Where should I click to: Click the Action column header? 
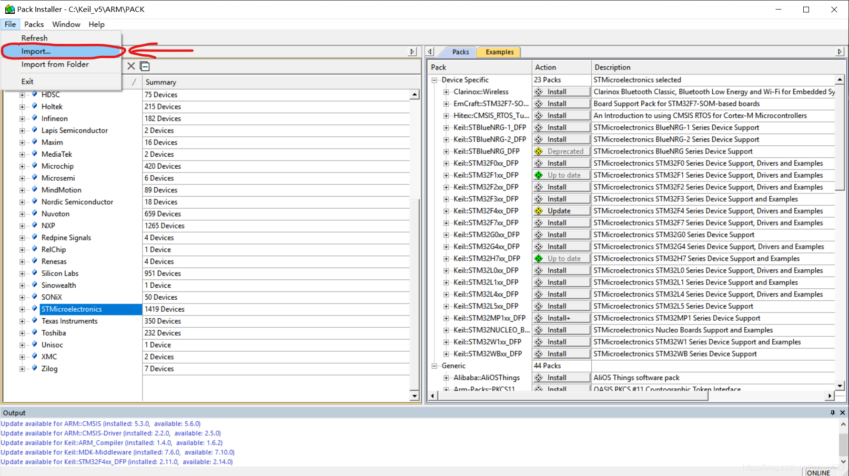[561, 67]
